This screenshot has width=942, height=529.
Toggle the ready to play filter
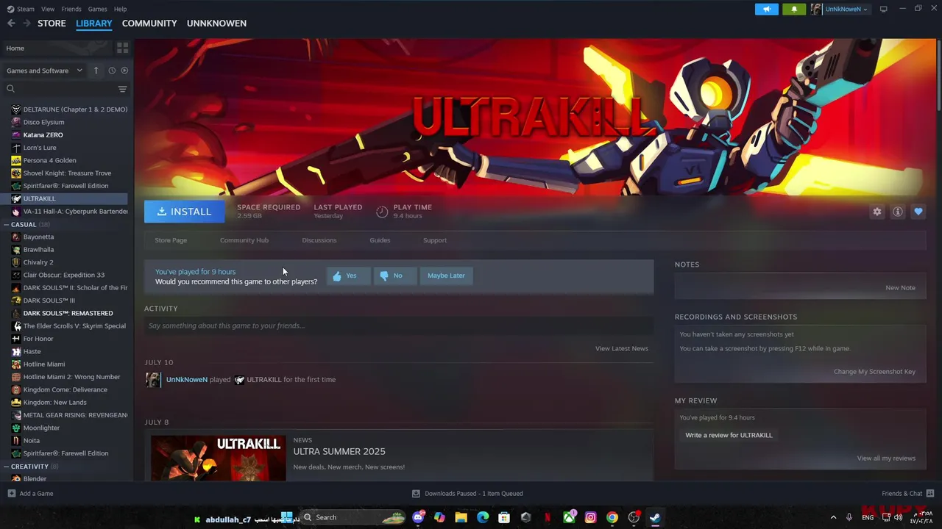[124, 71]
